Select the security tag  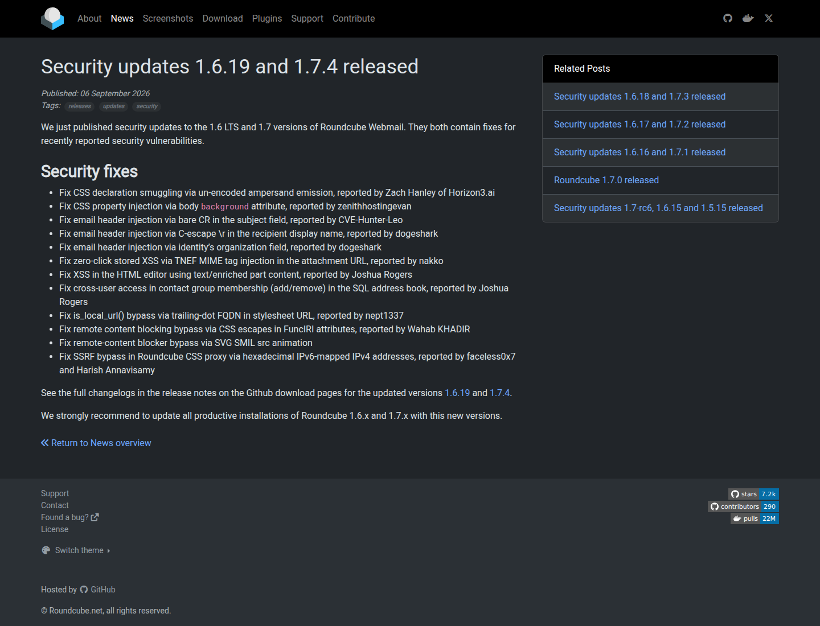tap(147, 106)
